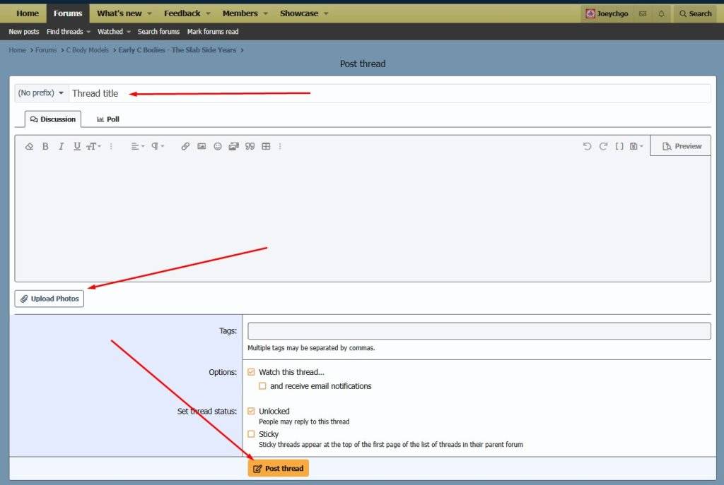Image resolution: width=724 pixels, height=485 pixels.
Task: Click the Upload Photos button
Action: (49, 299)
